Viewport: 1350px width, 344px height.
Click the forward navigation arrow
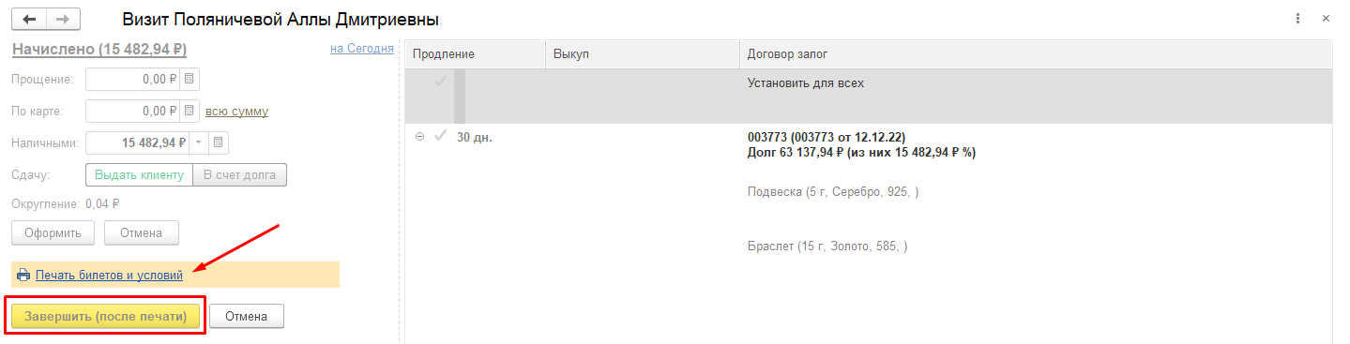[63, 19]
